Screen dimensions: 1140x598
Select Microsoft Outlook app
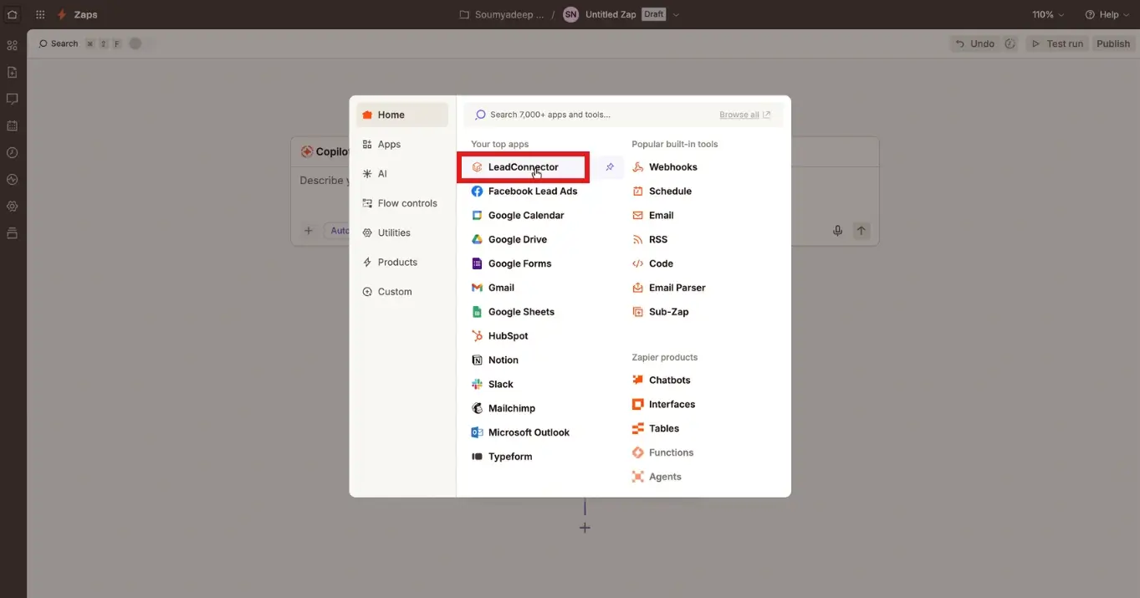click(x=520, y=433)
